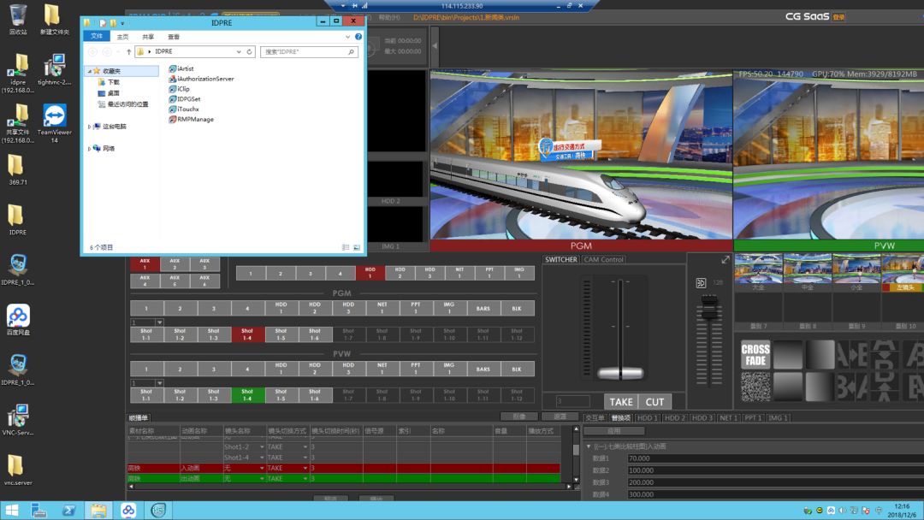
Task: Select the iTouchx shortcut
Action: (x=185, y=109)
